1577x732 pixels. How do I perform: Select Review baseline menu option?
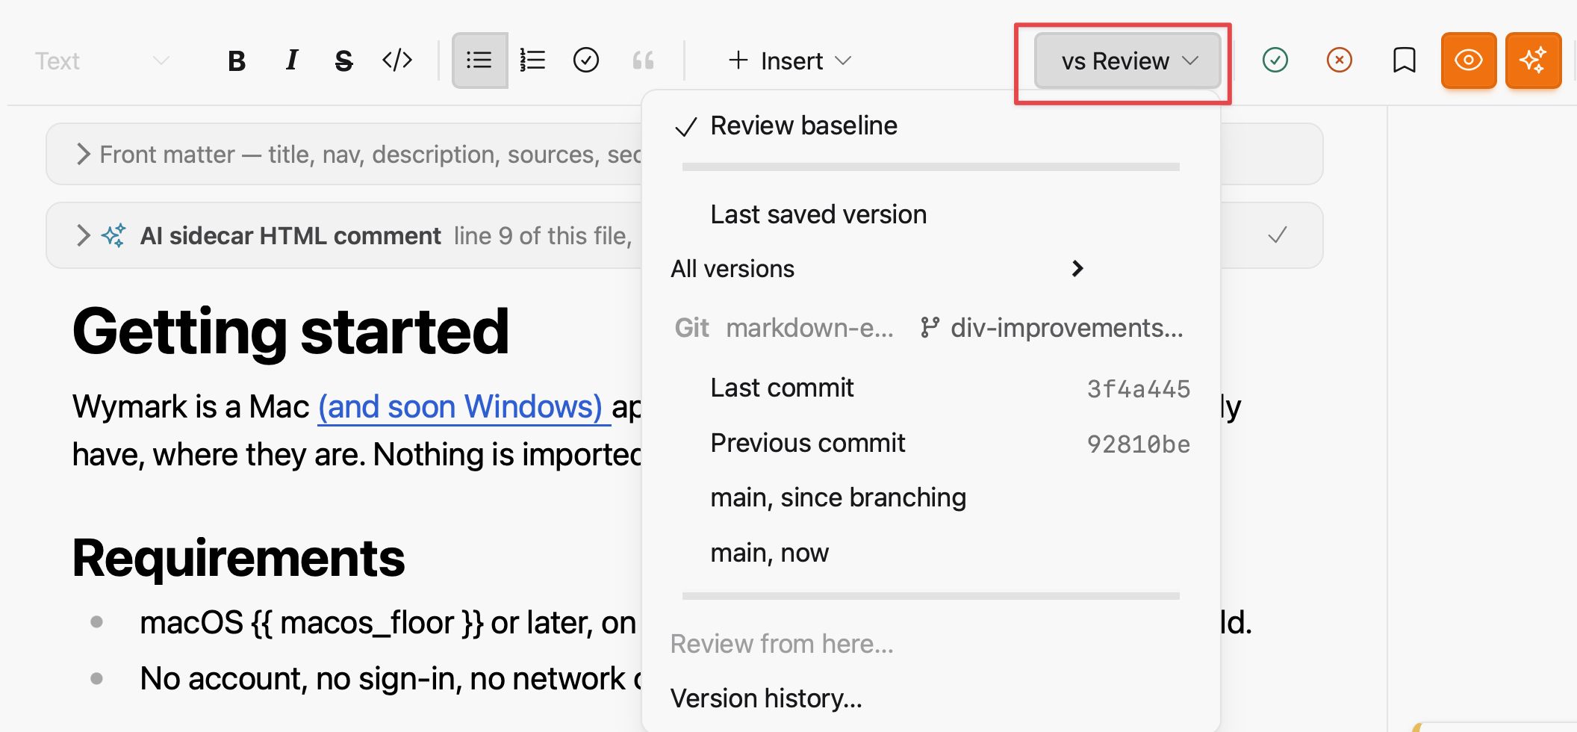point(931,126)
